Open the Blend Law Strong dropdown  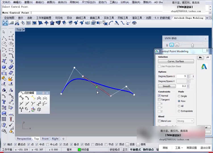[185, 121]
